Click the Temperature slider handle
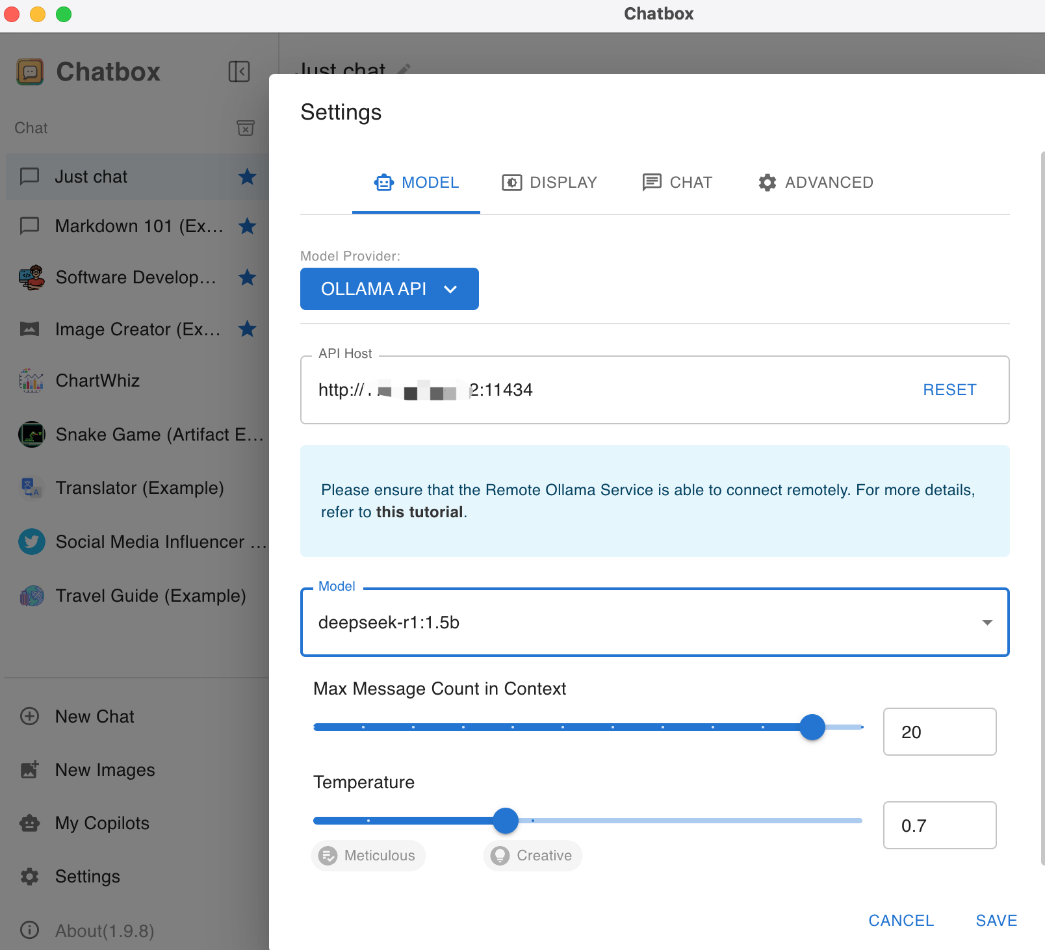This screenshot has height=950, width=1045. point(506,821)
